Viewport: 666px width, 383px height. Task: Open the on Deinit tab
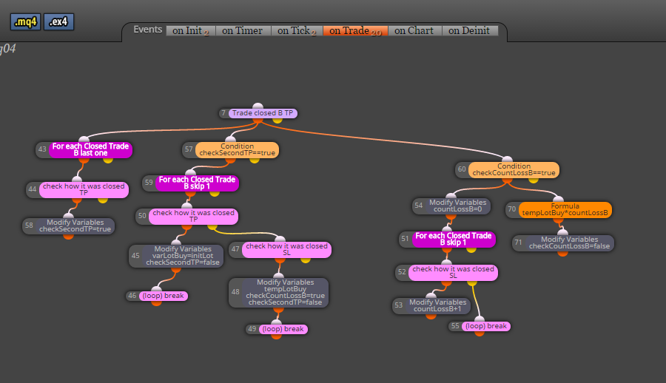tap(470, 30)
